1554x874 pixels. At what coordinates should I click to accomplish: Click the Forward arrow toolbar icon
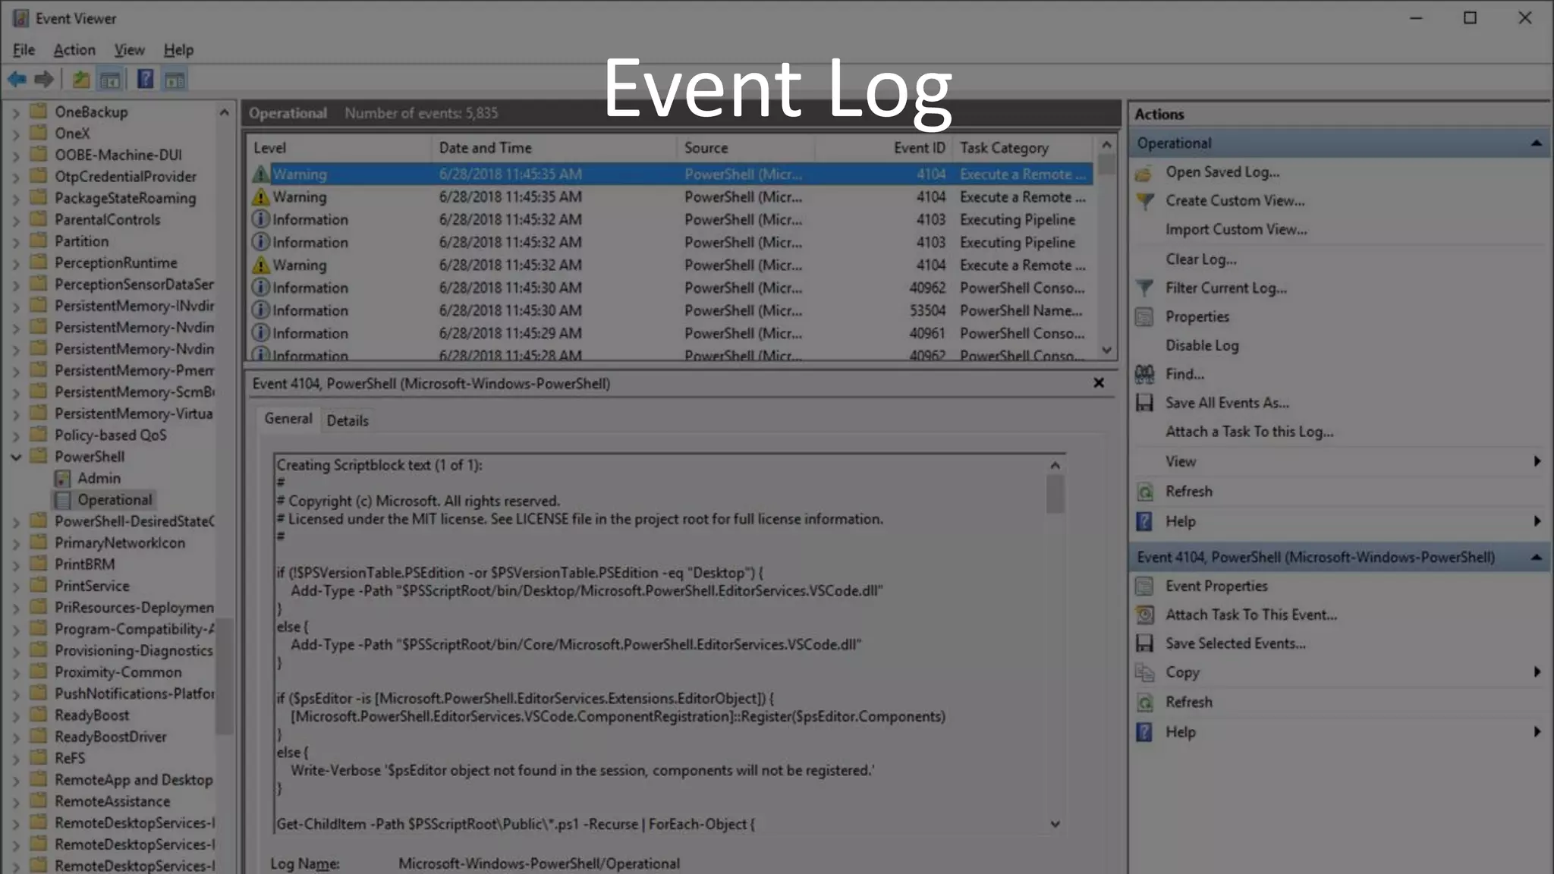click(x=45, y=79)
